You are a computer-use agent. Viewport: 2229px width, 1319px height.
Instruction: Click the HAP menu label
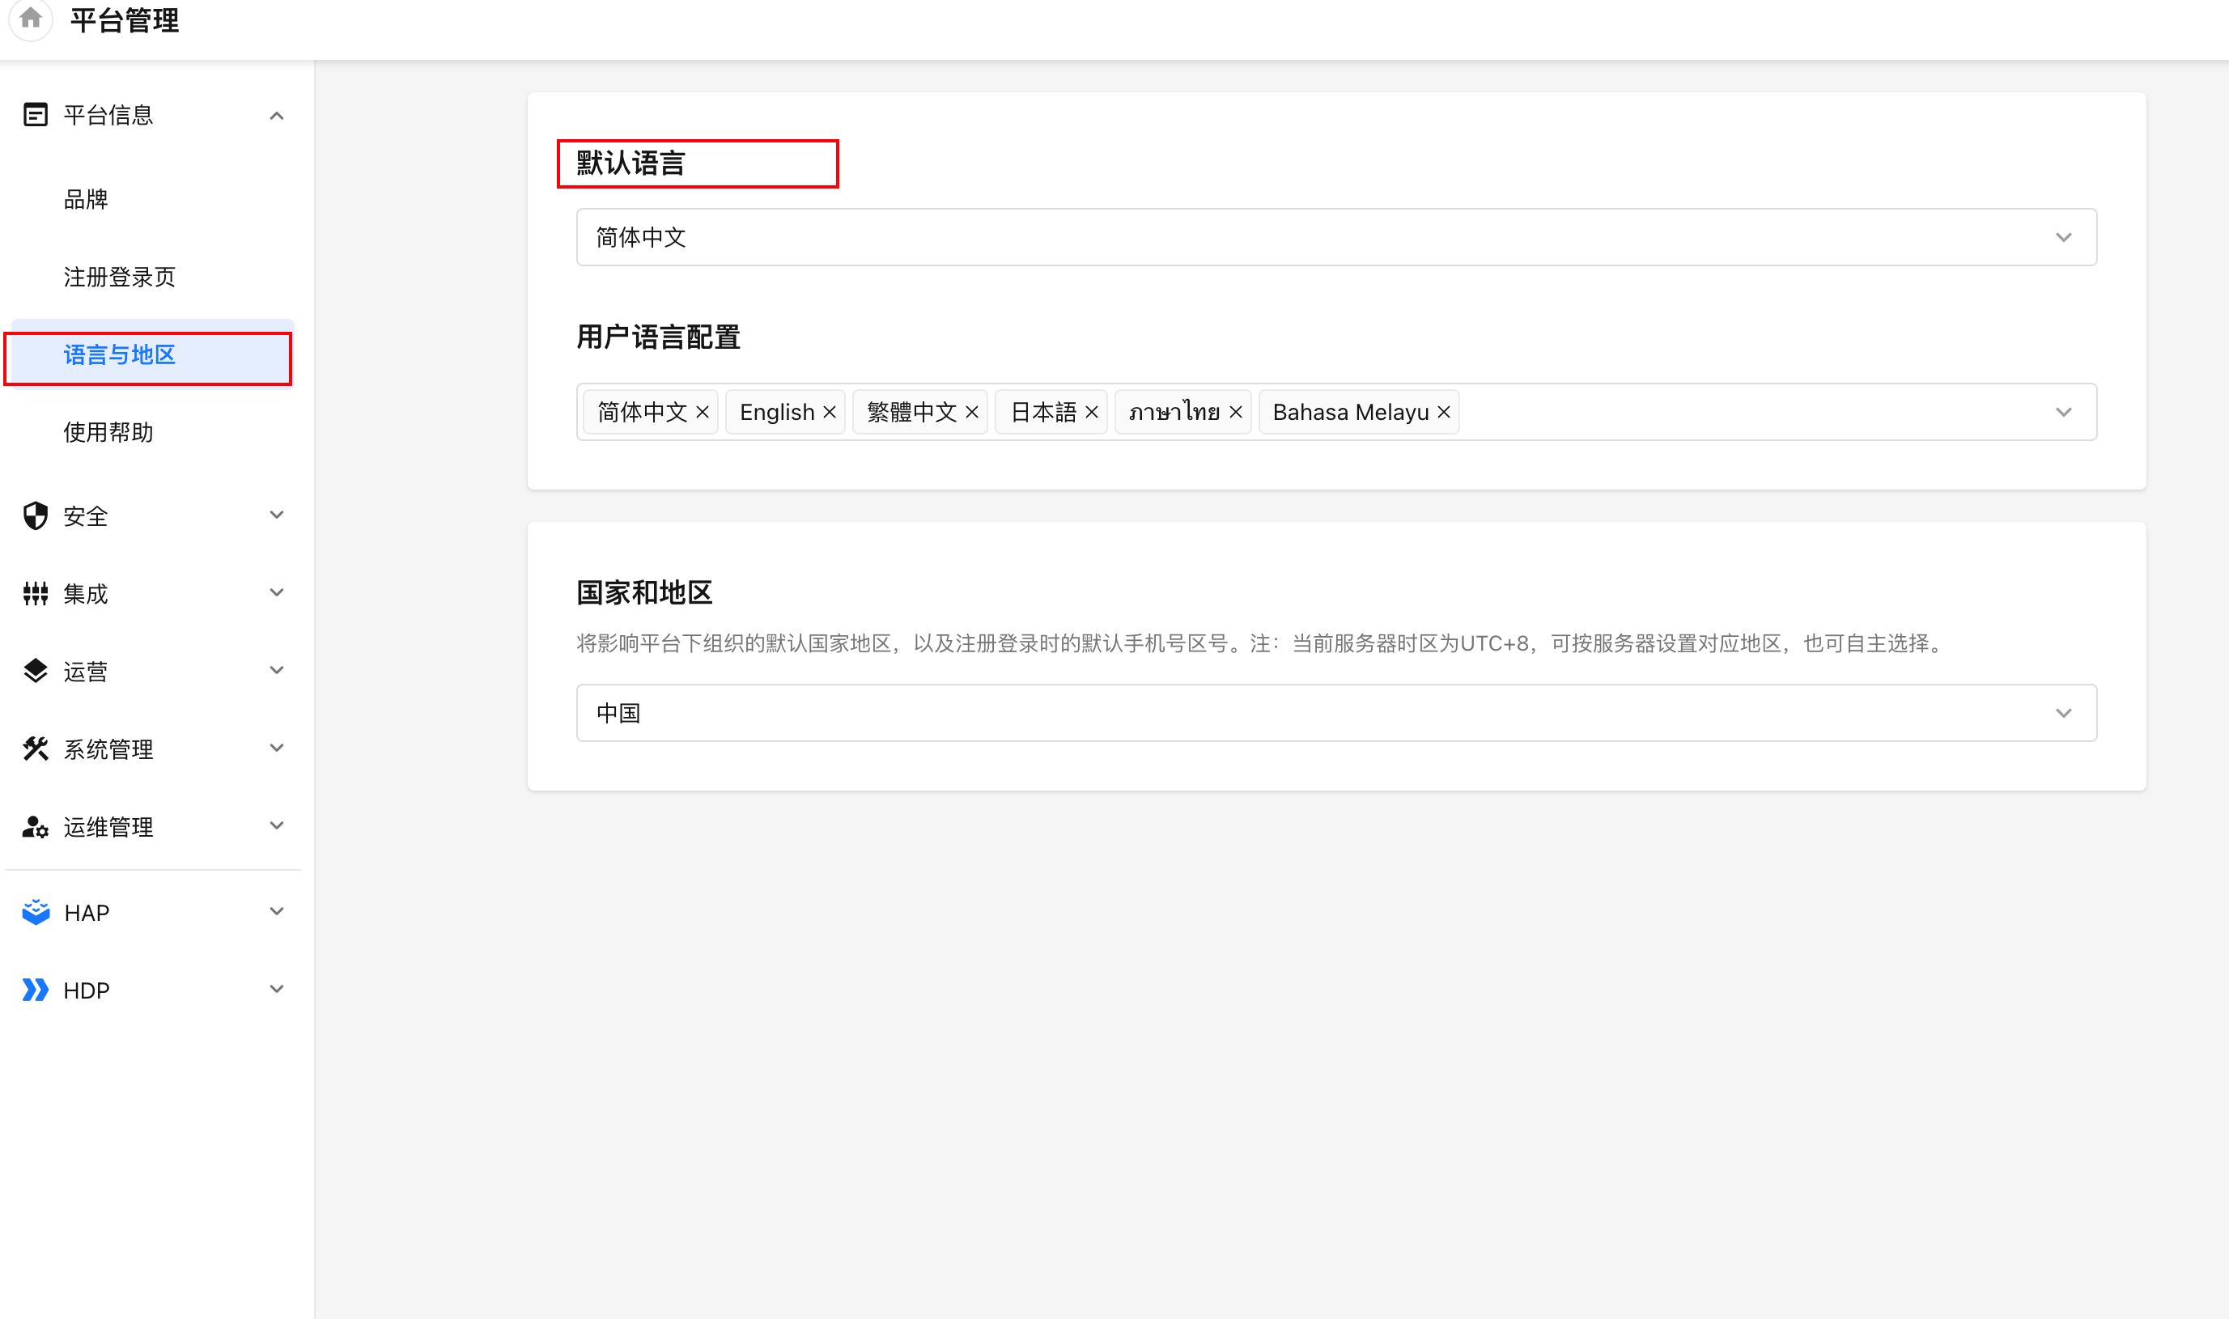[x=87, y=913]
